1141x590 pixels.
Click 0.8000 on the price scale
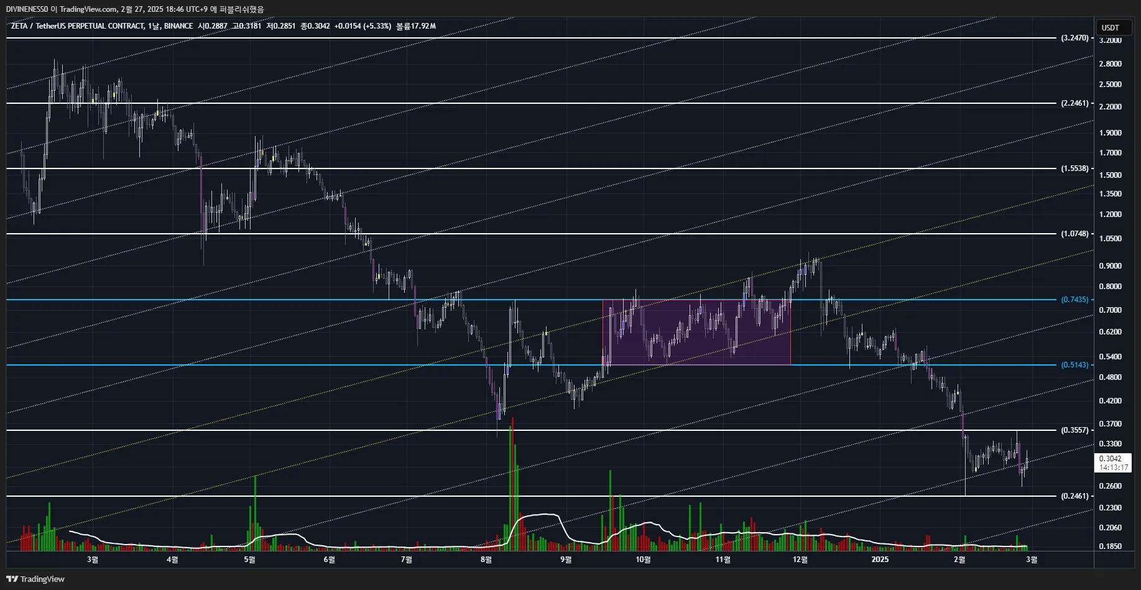(1111, 287)
